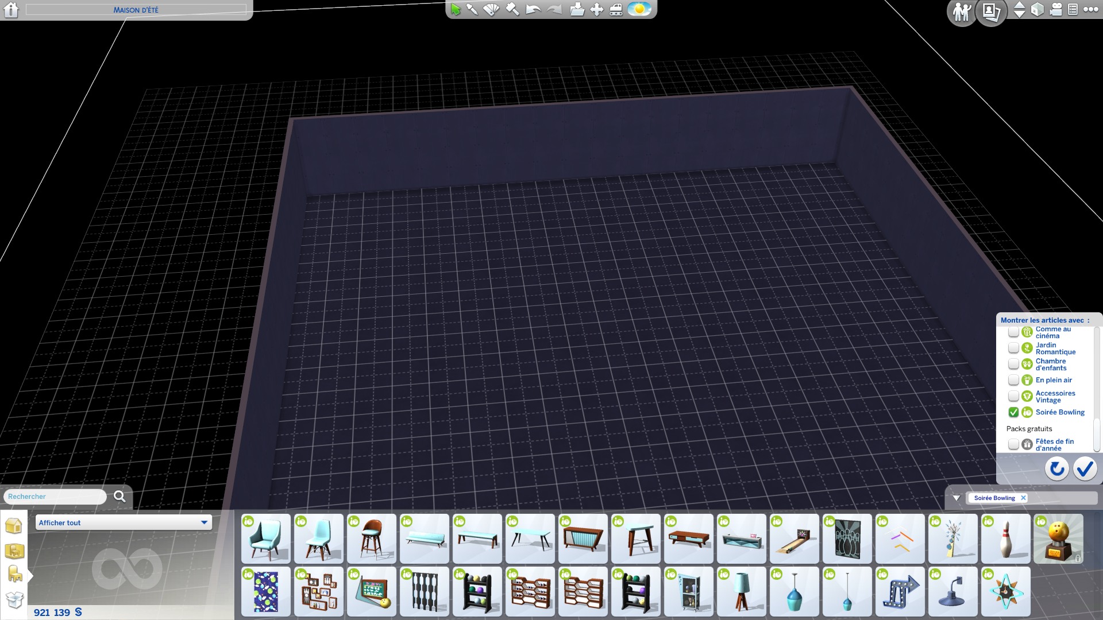Select the teal bench sofa thumbnail
1103x620 pixels.
pyautogui.click(x=424, y=538)
